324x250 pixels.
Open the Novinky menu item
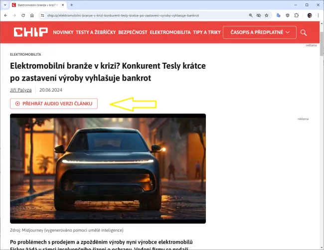63,33
